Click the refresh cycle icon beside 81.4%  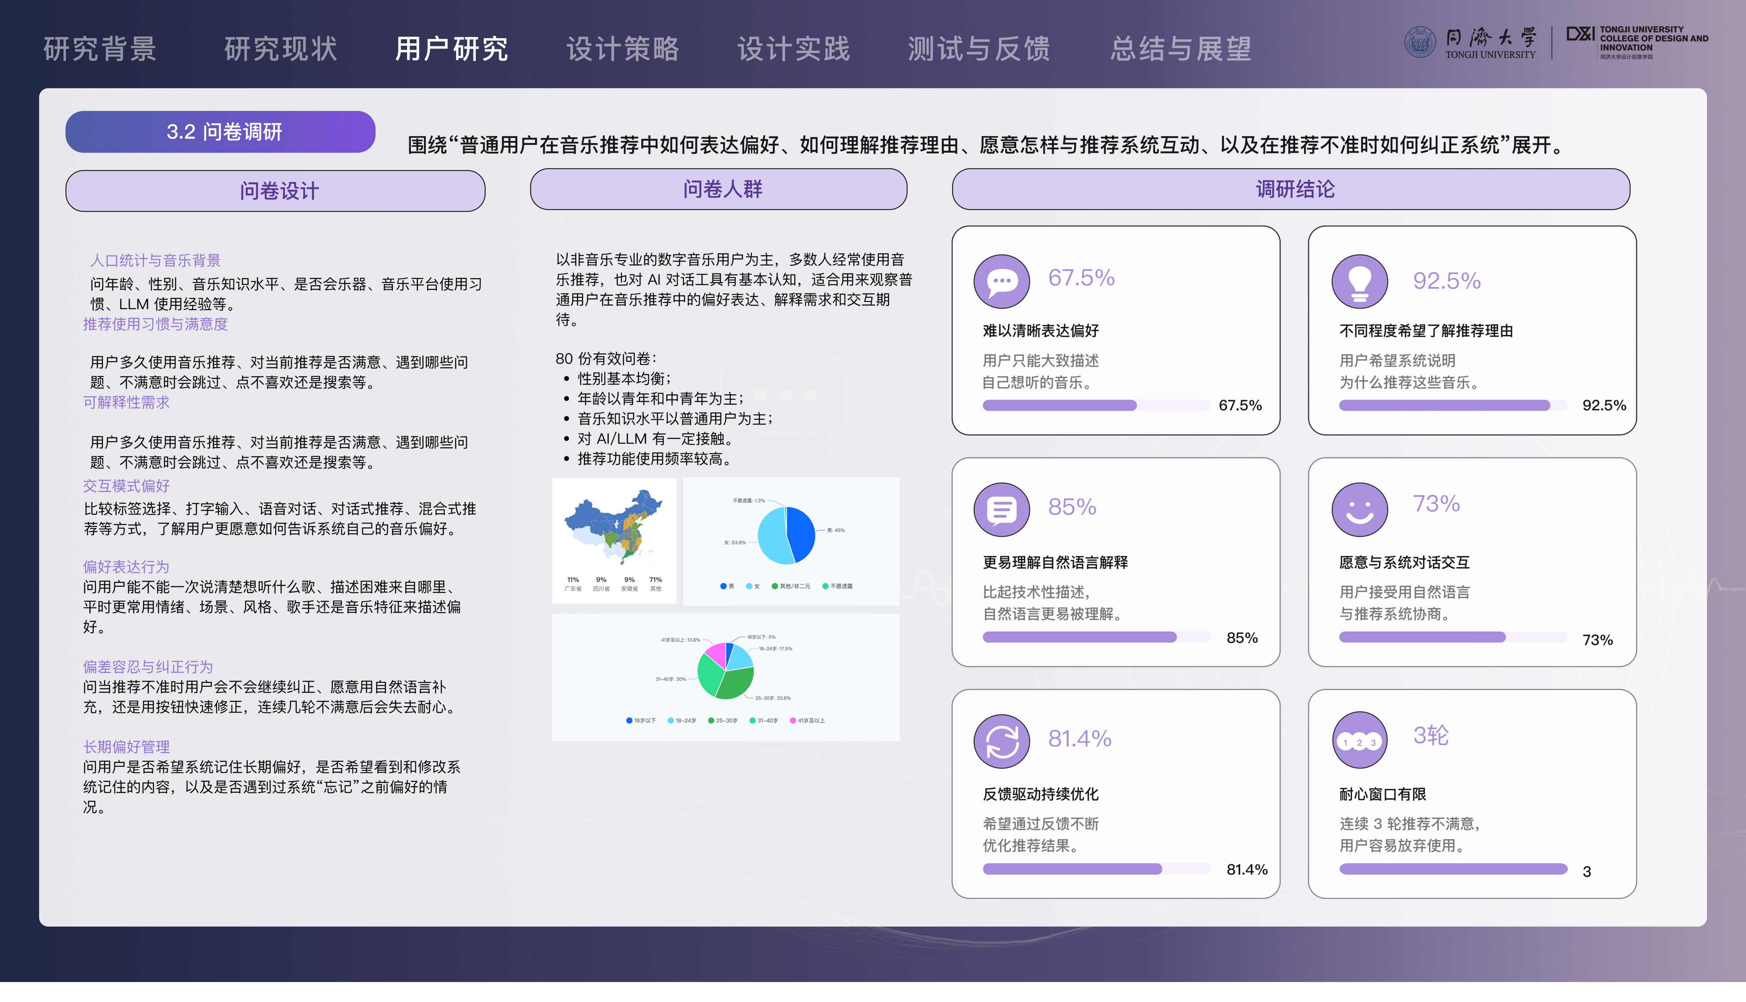[1001, 741]
